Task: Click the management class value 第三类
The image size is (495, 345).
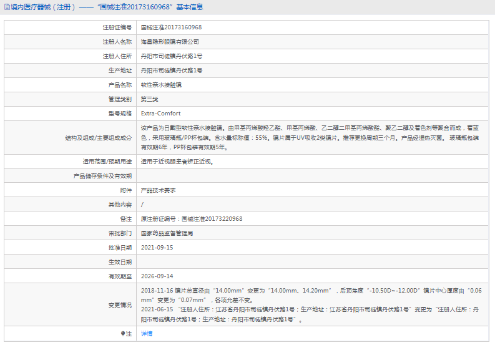Action: pos(149,99)
